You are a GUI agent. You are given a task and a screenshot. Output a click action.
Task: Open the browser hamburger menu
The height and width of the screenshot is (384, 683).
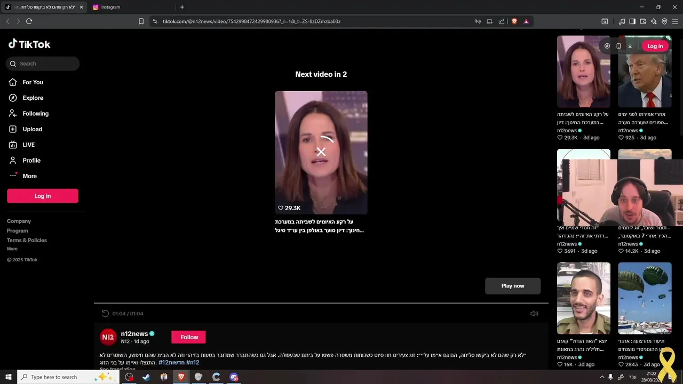coord(675,21)
